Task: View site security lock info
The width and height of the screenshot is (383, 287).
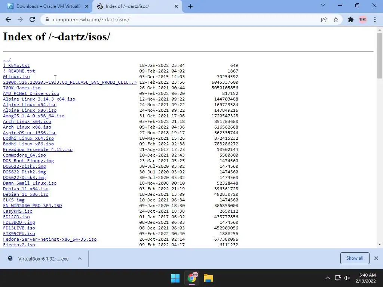Action: (47, 19)
